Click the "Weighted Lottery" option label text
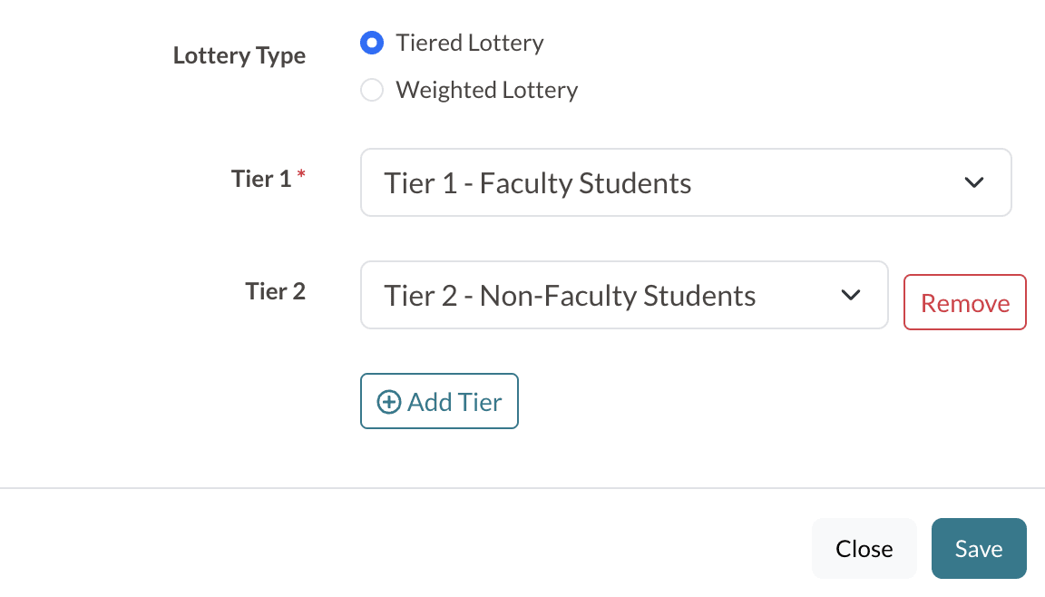Screen dimensions: 1045x597 (486, 91)
